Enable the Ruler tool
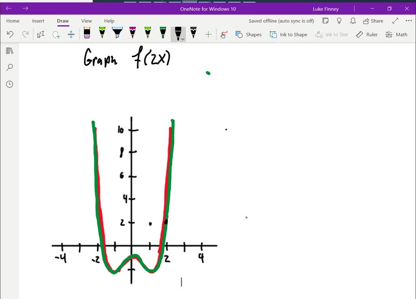This screenshot has width=416, height=299. pyautogui.click(x=367, y=35)
